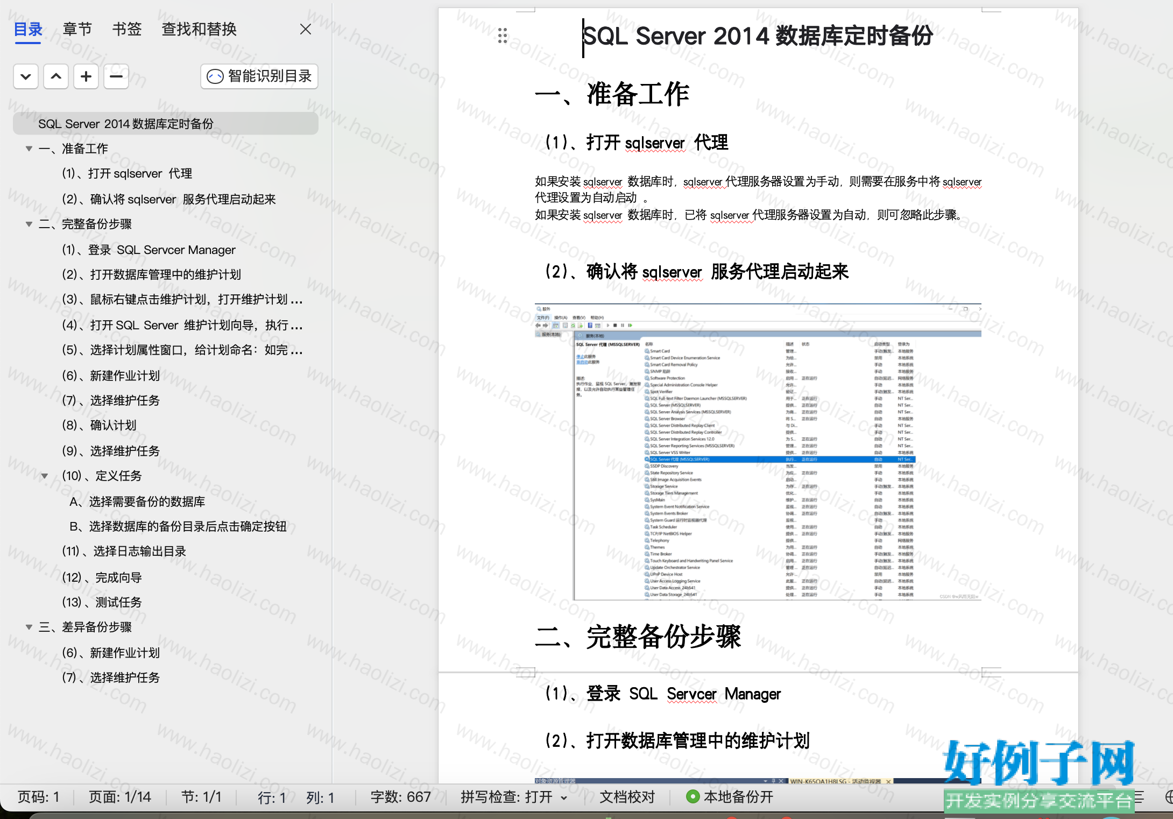This screenshot has height=819, width=1173.
Task: Click document heading (1)、登录 SQL Servcer Manager
Action: [x=662, y=694]
